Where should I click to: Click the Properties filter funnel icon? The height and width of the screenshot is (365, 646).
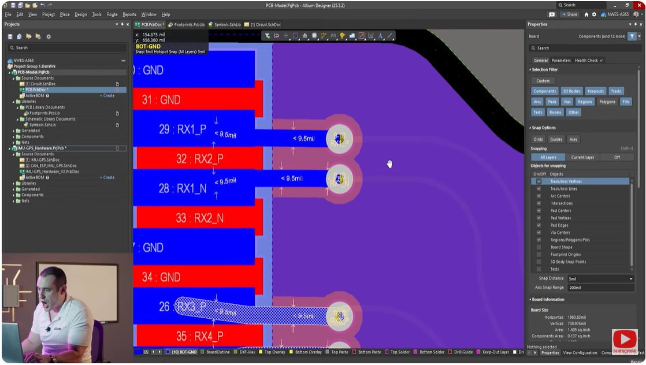pyautogui.click(x=632, y=36)
